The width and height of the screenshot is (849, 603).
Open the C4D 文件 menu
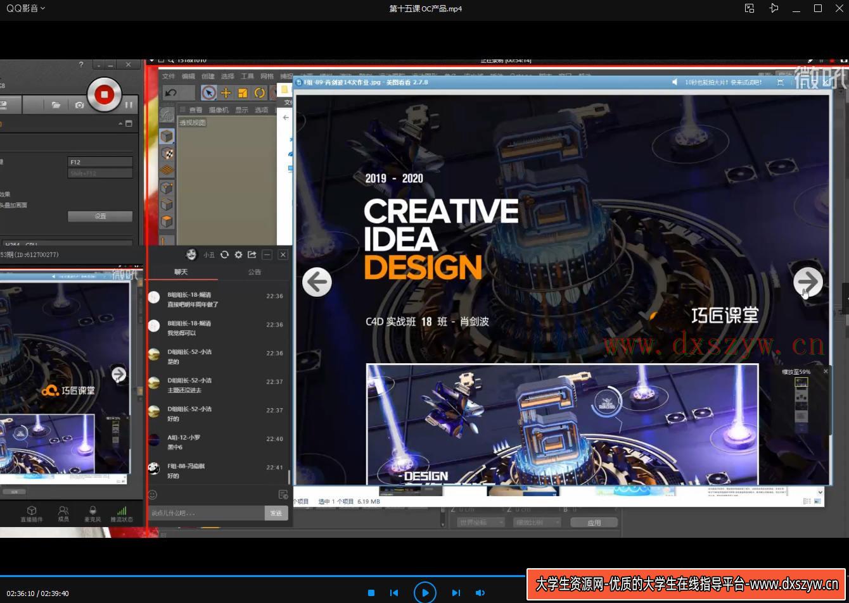click(x=169, y=76)
